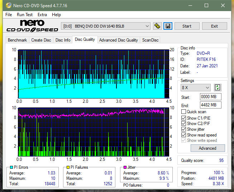Screen dimensions: 234x192
Task: Uncheck Show C2/PIF option
Action: 183,124
